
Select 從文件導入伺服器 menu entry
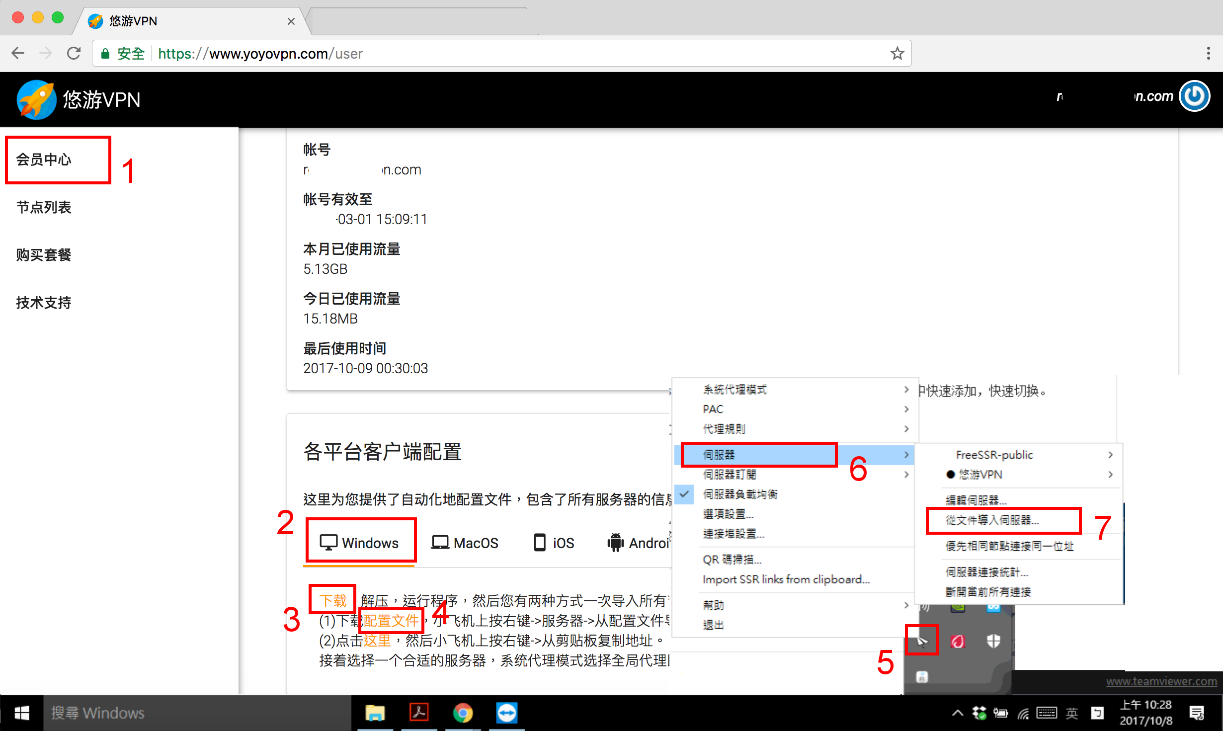[992, 520]
